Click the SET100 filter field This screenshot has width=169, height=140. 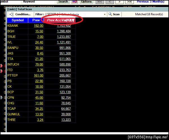[x=52, y=14]
